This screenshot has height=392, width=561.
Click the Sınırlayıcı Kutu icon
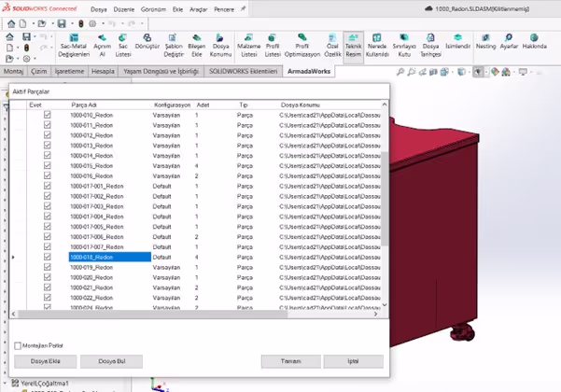tap(404, 37)
